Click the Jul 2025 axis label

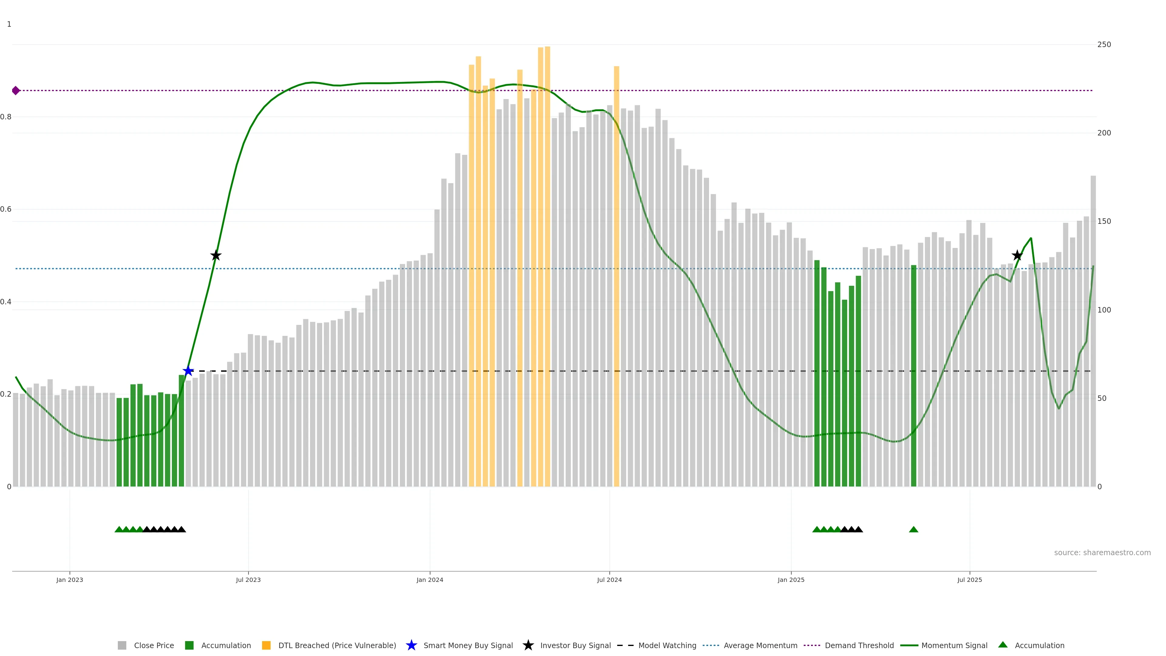tap(970, 580)
